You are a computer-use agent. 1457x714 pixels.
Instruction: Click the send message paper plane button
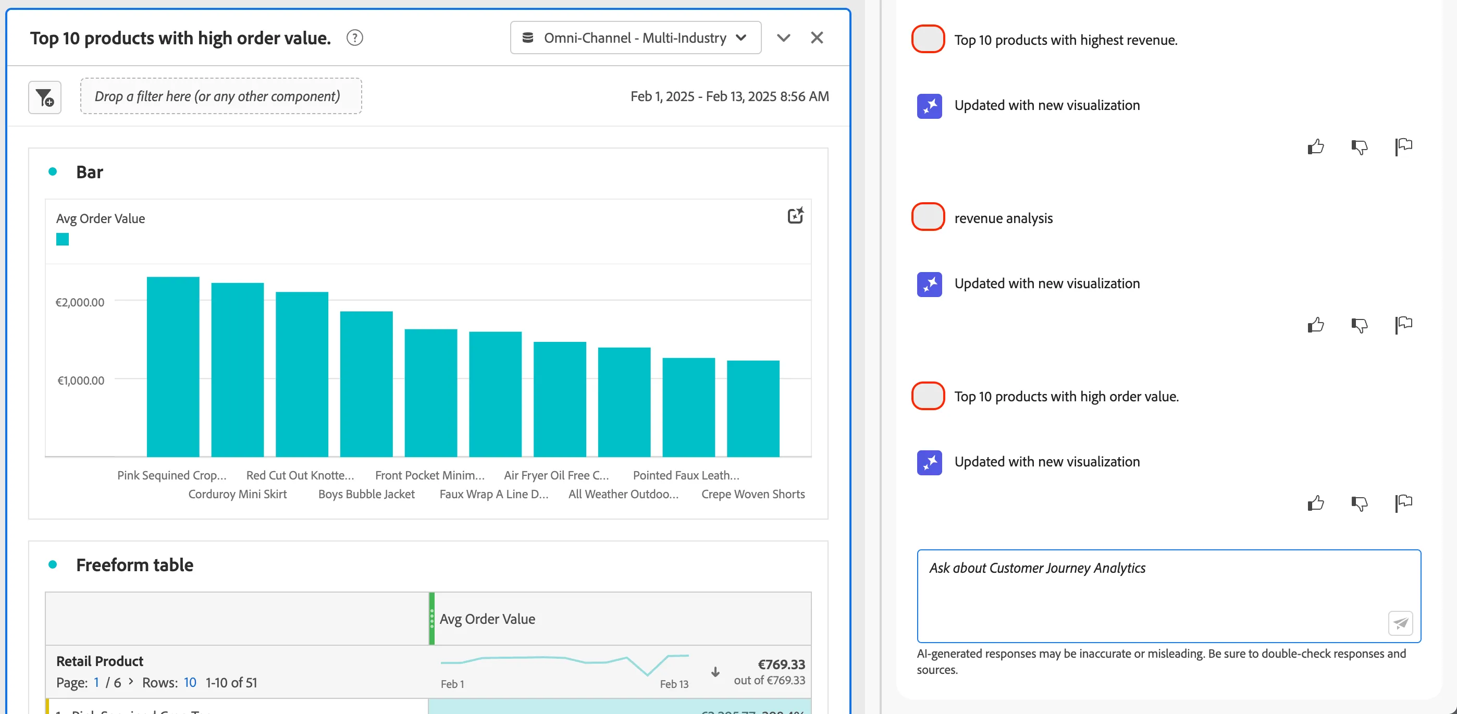coord(1400,623)
